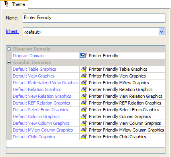Click Printer Friendly Relation Graphics value
This screenshot has width=171, height=157.
[x=121, y=89]
